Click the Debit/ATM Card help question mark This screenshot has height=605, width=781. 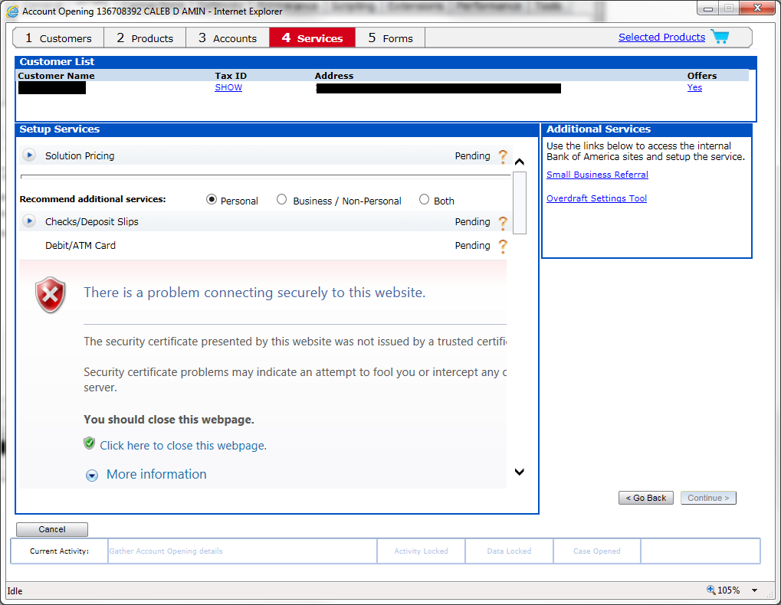pos(503,246)
